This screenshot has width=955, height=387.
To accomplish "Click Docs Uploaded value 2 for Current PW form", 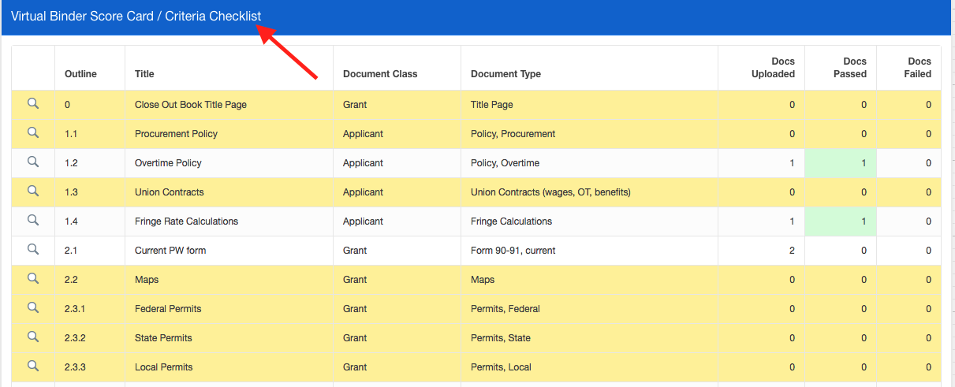I will coord(792,251).
